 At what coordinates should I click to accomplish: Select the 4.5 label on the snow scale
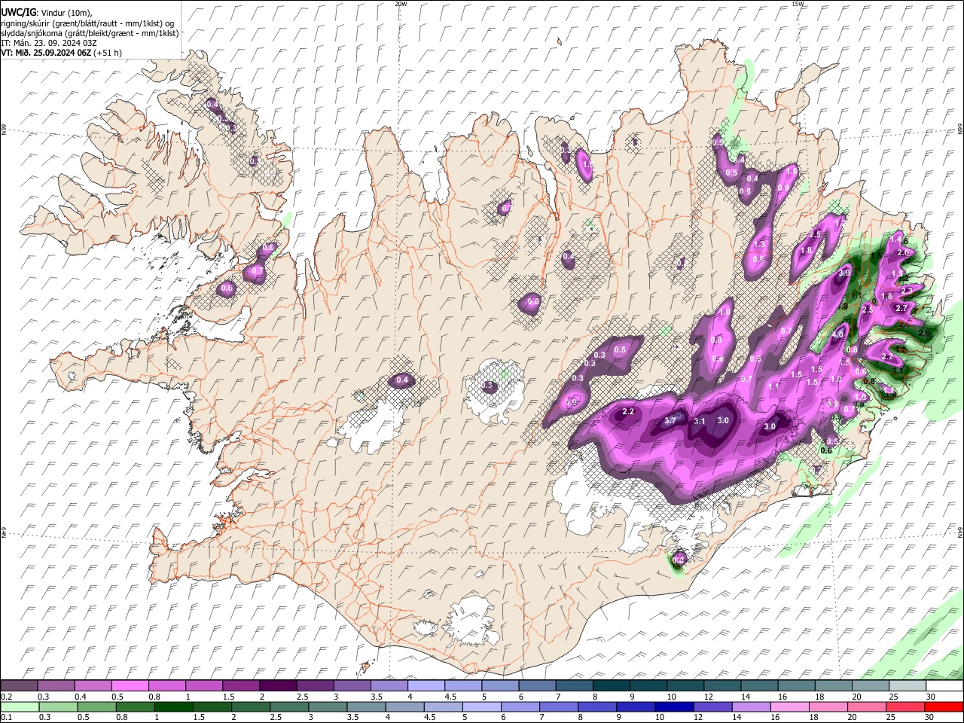[x=450, y=697]
